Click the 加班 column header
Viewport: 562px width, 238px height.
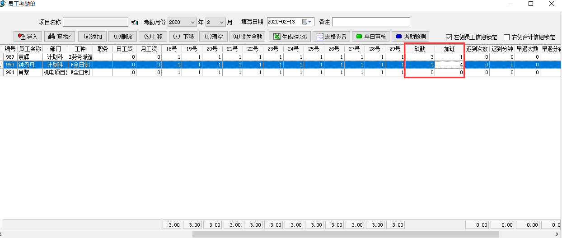click(x=450, y=49)
